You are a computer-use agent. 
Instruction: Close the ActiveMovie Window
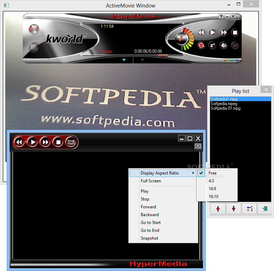click(251, 4)
